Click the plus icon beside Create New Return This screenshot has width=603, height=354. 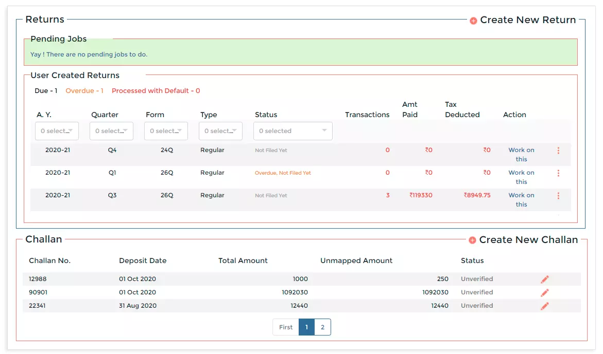click(x=473, y=21)
